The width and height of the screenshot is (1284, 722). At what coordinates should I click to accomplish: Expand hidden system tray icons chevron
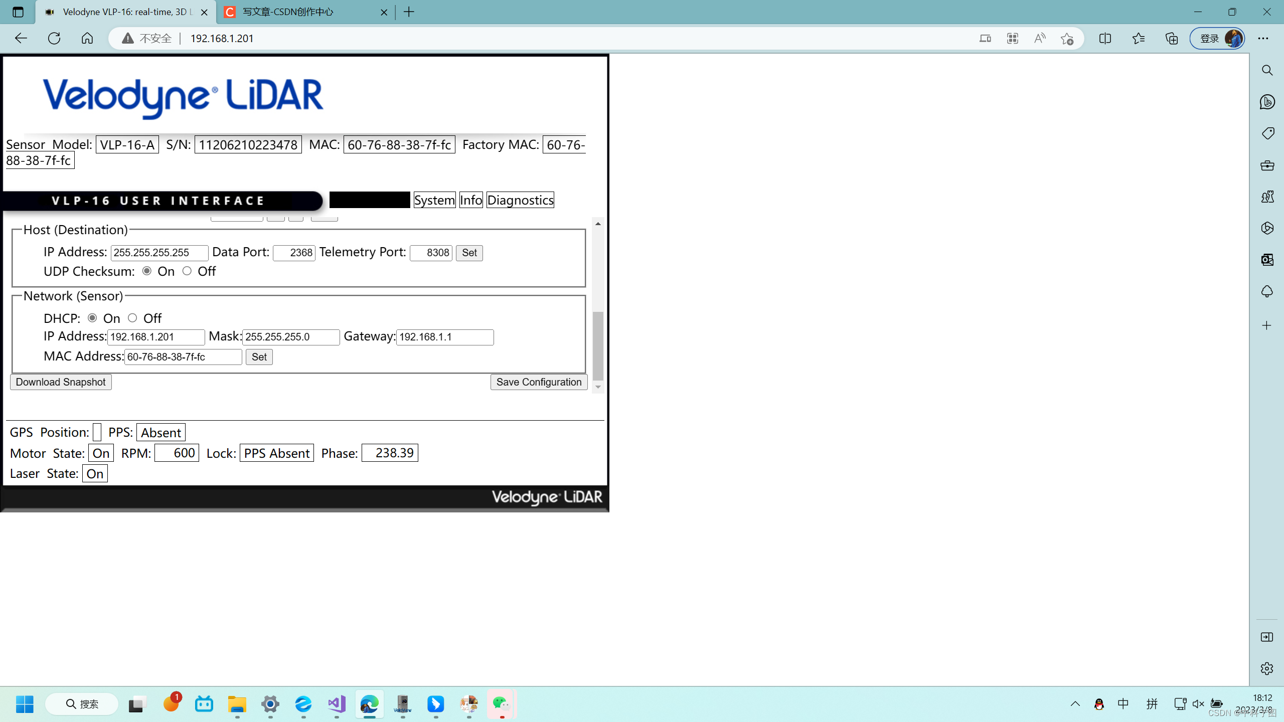(1075, 703)
